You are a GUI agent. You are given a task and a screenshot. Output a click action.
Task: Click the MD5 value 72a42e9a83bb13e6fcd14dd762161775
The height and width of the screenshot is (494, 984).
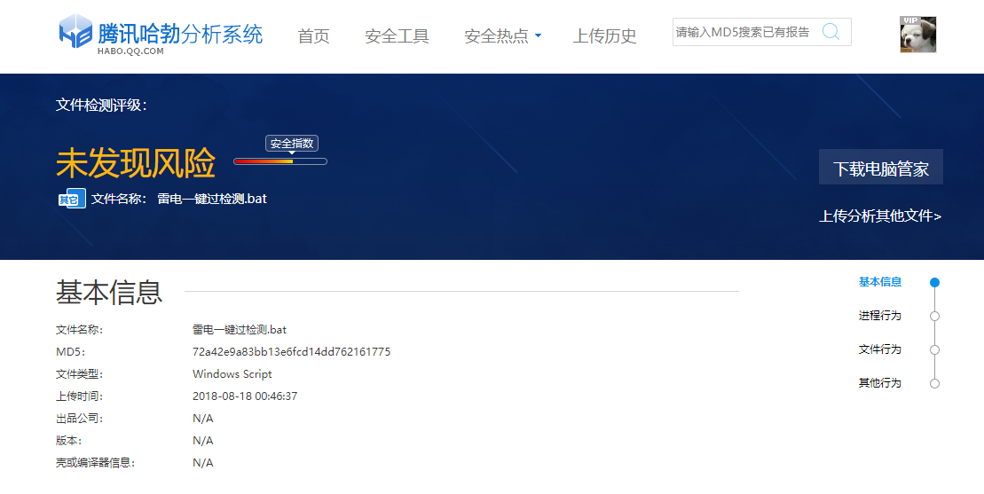291,352
